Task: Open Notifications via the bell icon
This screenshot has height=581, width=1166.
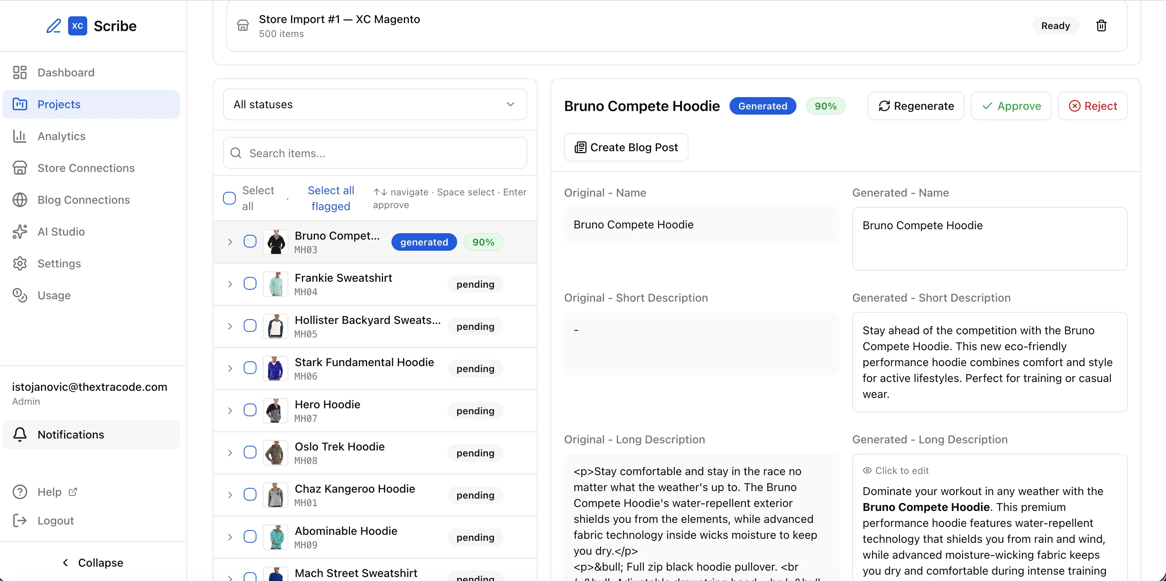Action: (20, 435)
